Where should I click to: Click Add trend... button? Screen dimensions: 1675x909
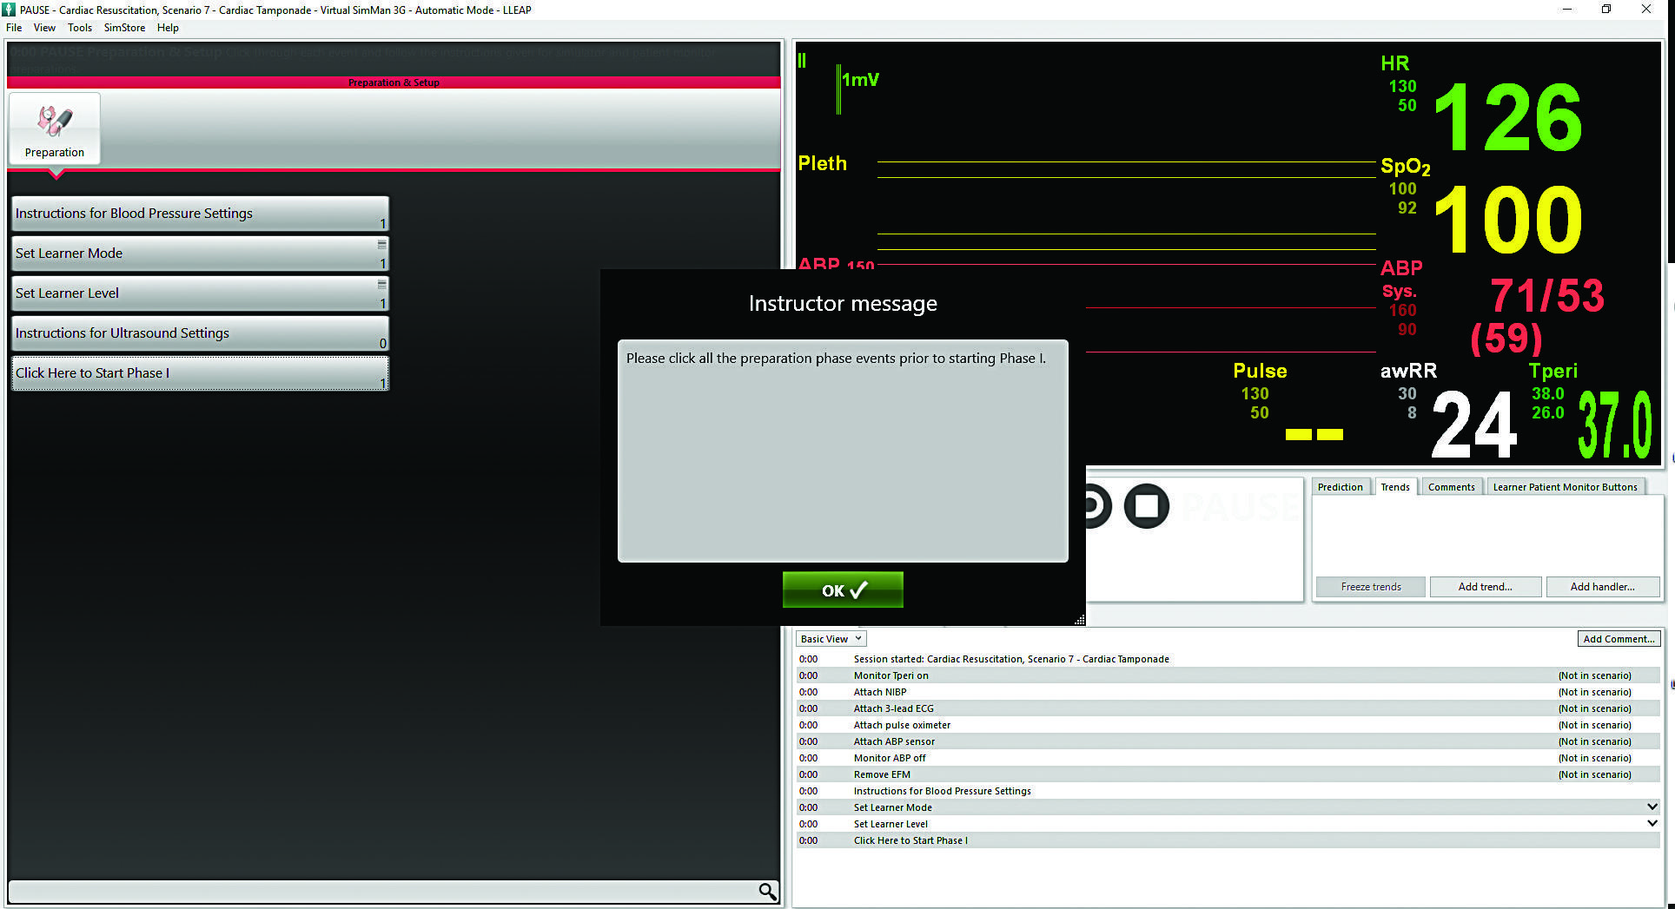click(x=1485, y=587)
